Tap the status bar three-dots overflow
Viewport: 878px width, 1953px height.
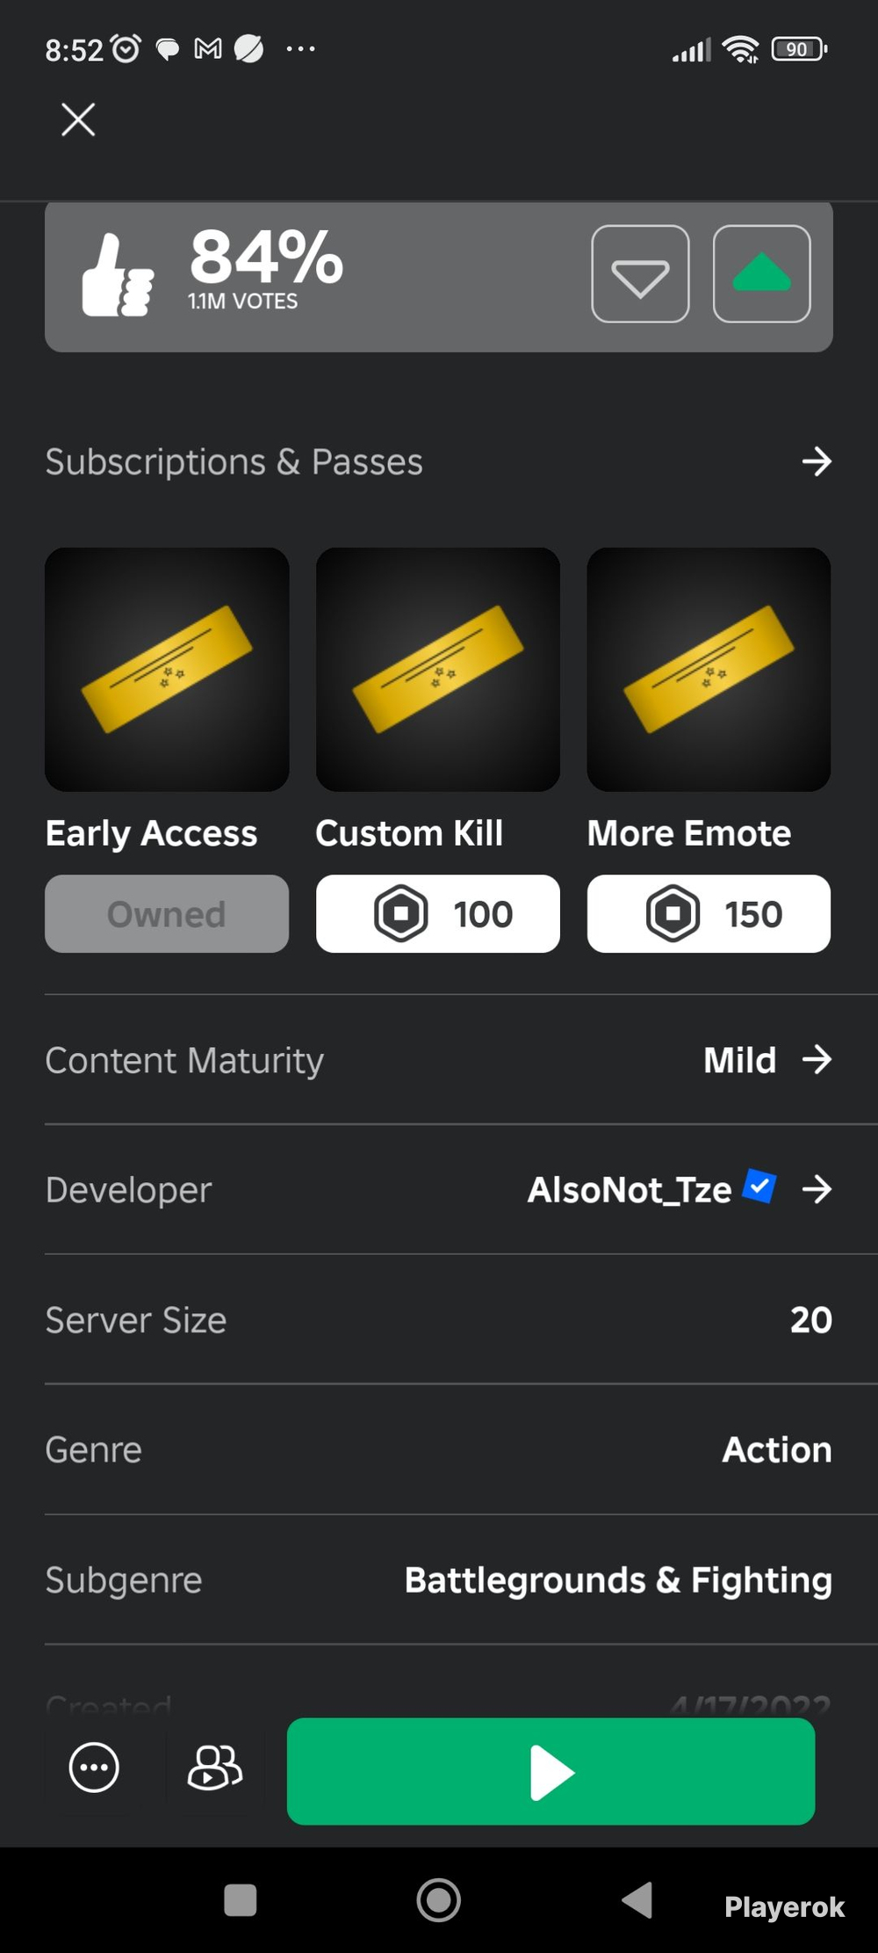[300, 49]
